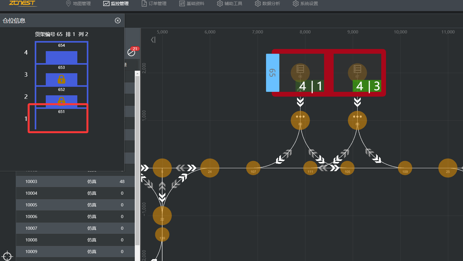Select map node 83
The image size is (463, 261).
tap(300, 120)
